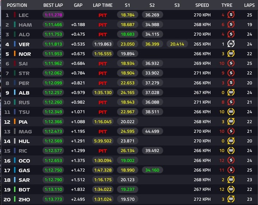Viewport: 258px width, 205px height.
Task: Click Hulkenberg's 5:39.502 lap time
Action: click(102, 141)
